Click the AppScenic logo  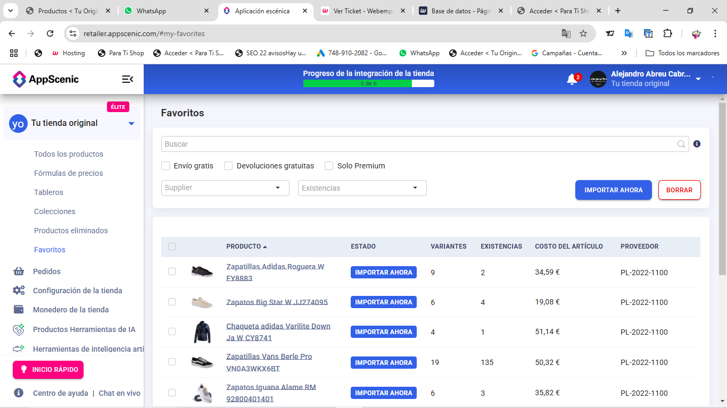click(46, 79)
